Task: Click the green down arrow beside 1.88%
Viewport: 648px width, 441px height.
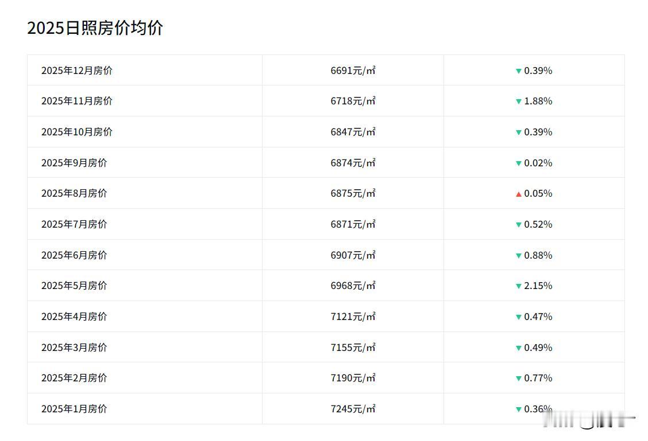Action: point(518,102)
